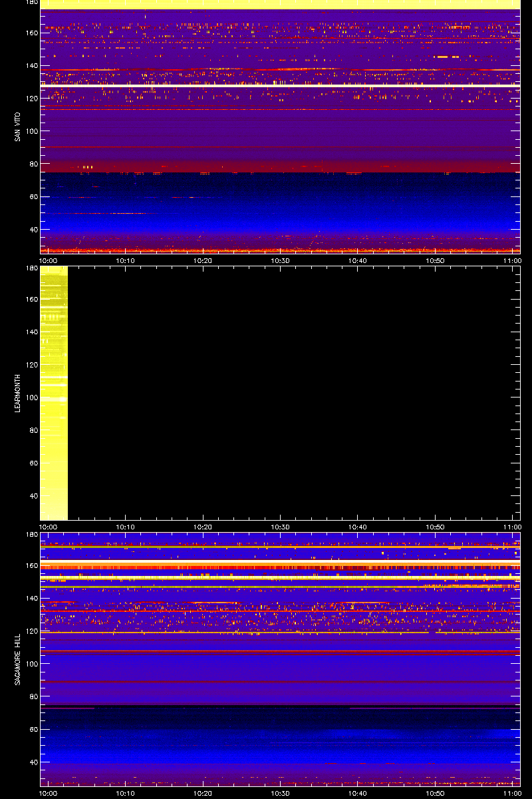
Task: Click the 10:30 time label under Sagamore Hill
Action: pyautogui.click(x=281, y=793)
